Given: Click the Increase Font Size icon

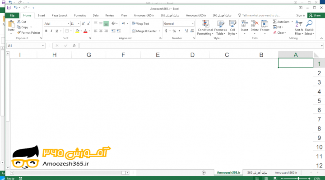Looking at the screenshot, I should coord(84,23).
